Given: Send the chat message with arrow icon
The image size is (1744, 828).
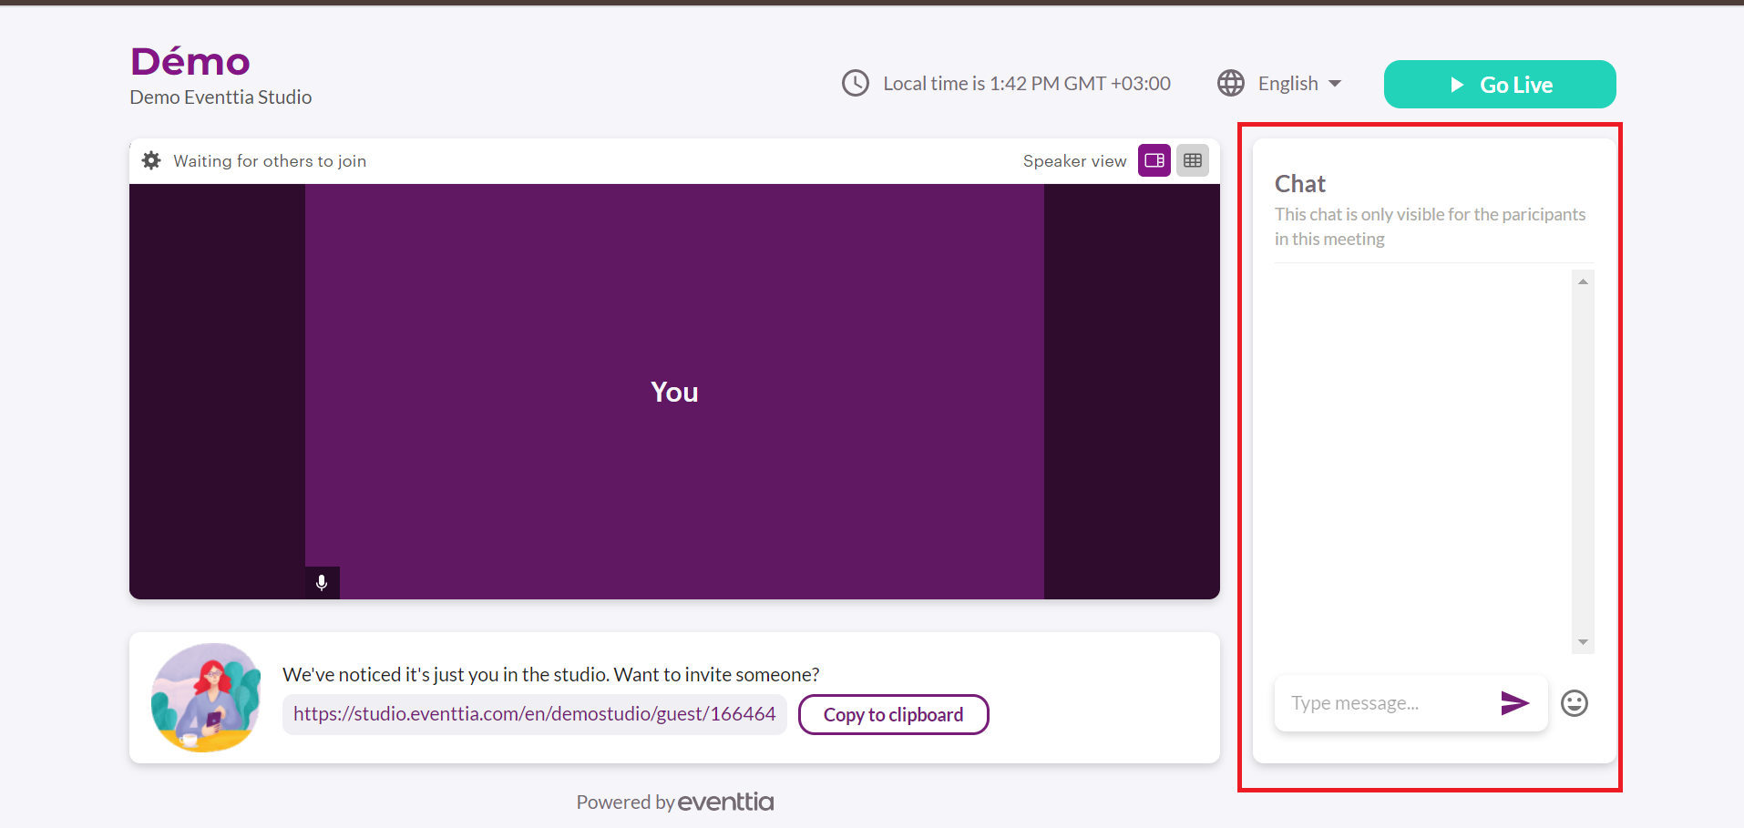Looking at the screenshot, I should click(x=1513, y=702).
